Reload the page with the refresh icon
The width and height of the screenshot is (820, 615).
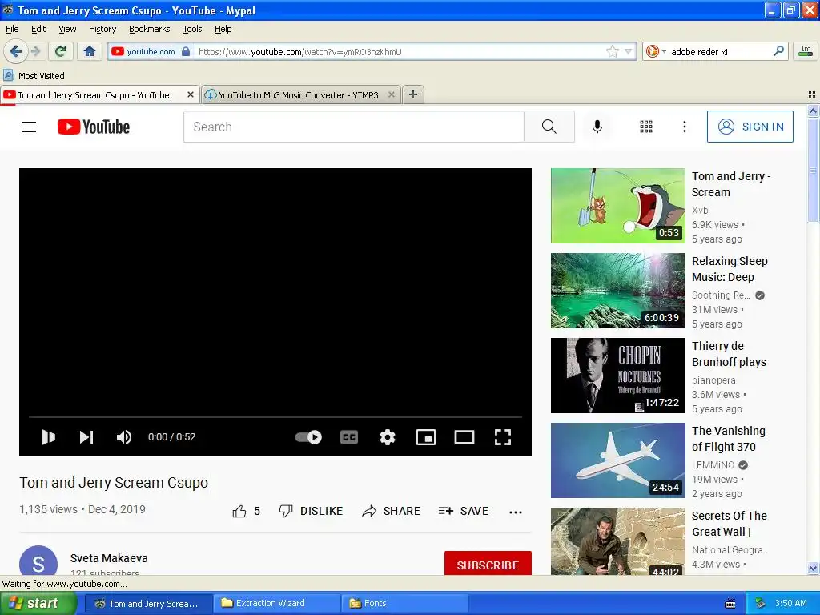[61, 51]
